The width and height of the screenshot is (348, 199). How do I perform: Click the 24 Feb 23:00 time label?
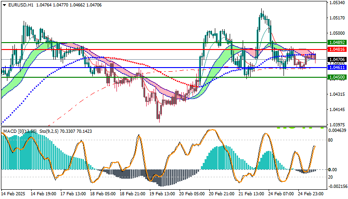(311, 194)
